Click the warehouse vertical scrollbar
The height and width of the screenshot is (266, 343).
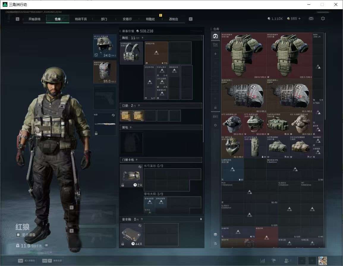325,76
